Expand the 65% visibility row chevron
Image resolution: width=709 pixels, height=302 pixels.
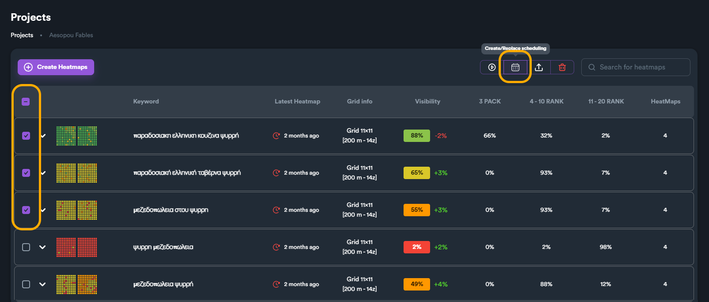point(43,173)
